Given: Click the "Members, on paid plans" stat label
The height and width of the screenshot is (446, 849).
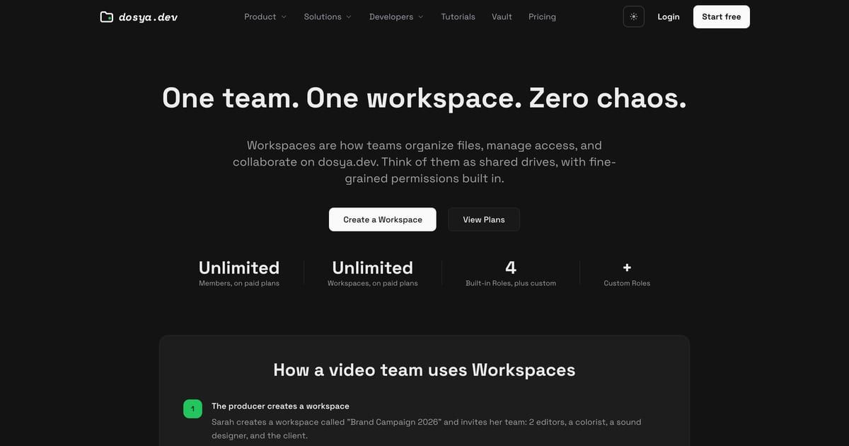Looking at the screenshot, I should pos(239,283).
